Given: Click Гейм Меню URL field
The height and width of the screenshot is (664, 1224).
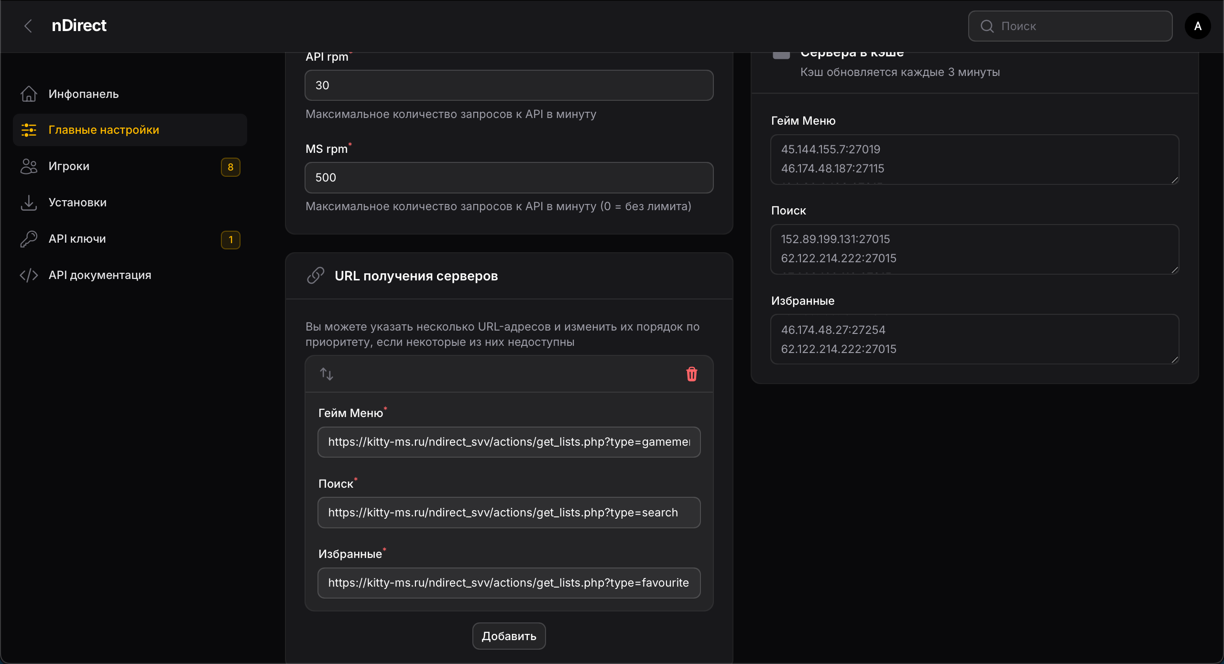Looking at the screenshot, I should 509,442.
